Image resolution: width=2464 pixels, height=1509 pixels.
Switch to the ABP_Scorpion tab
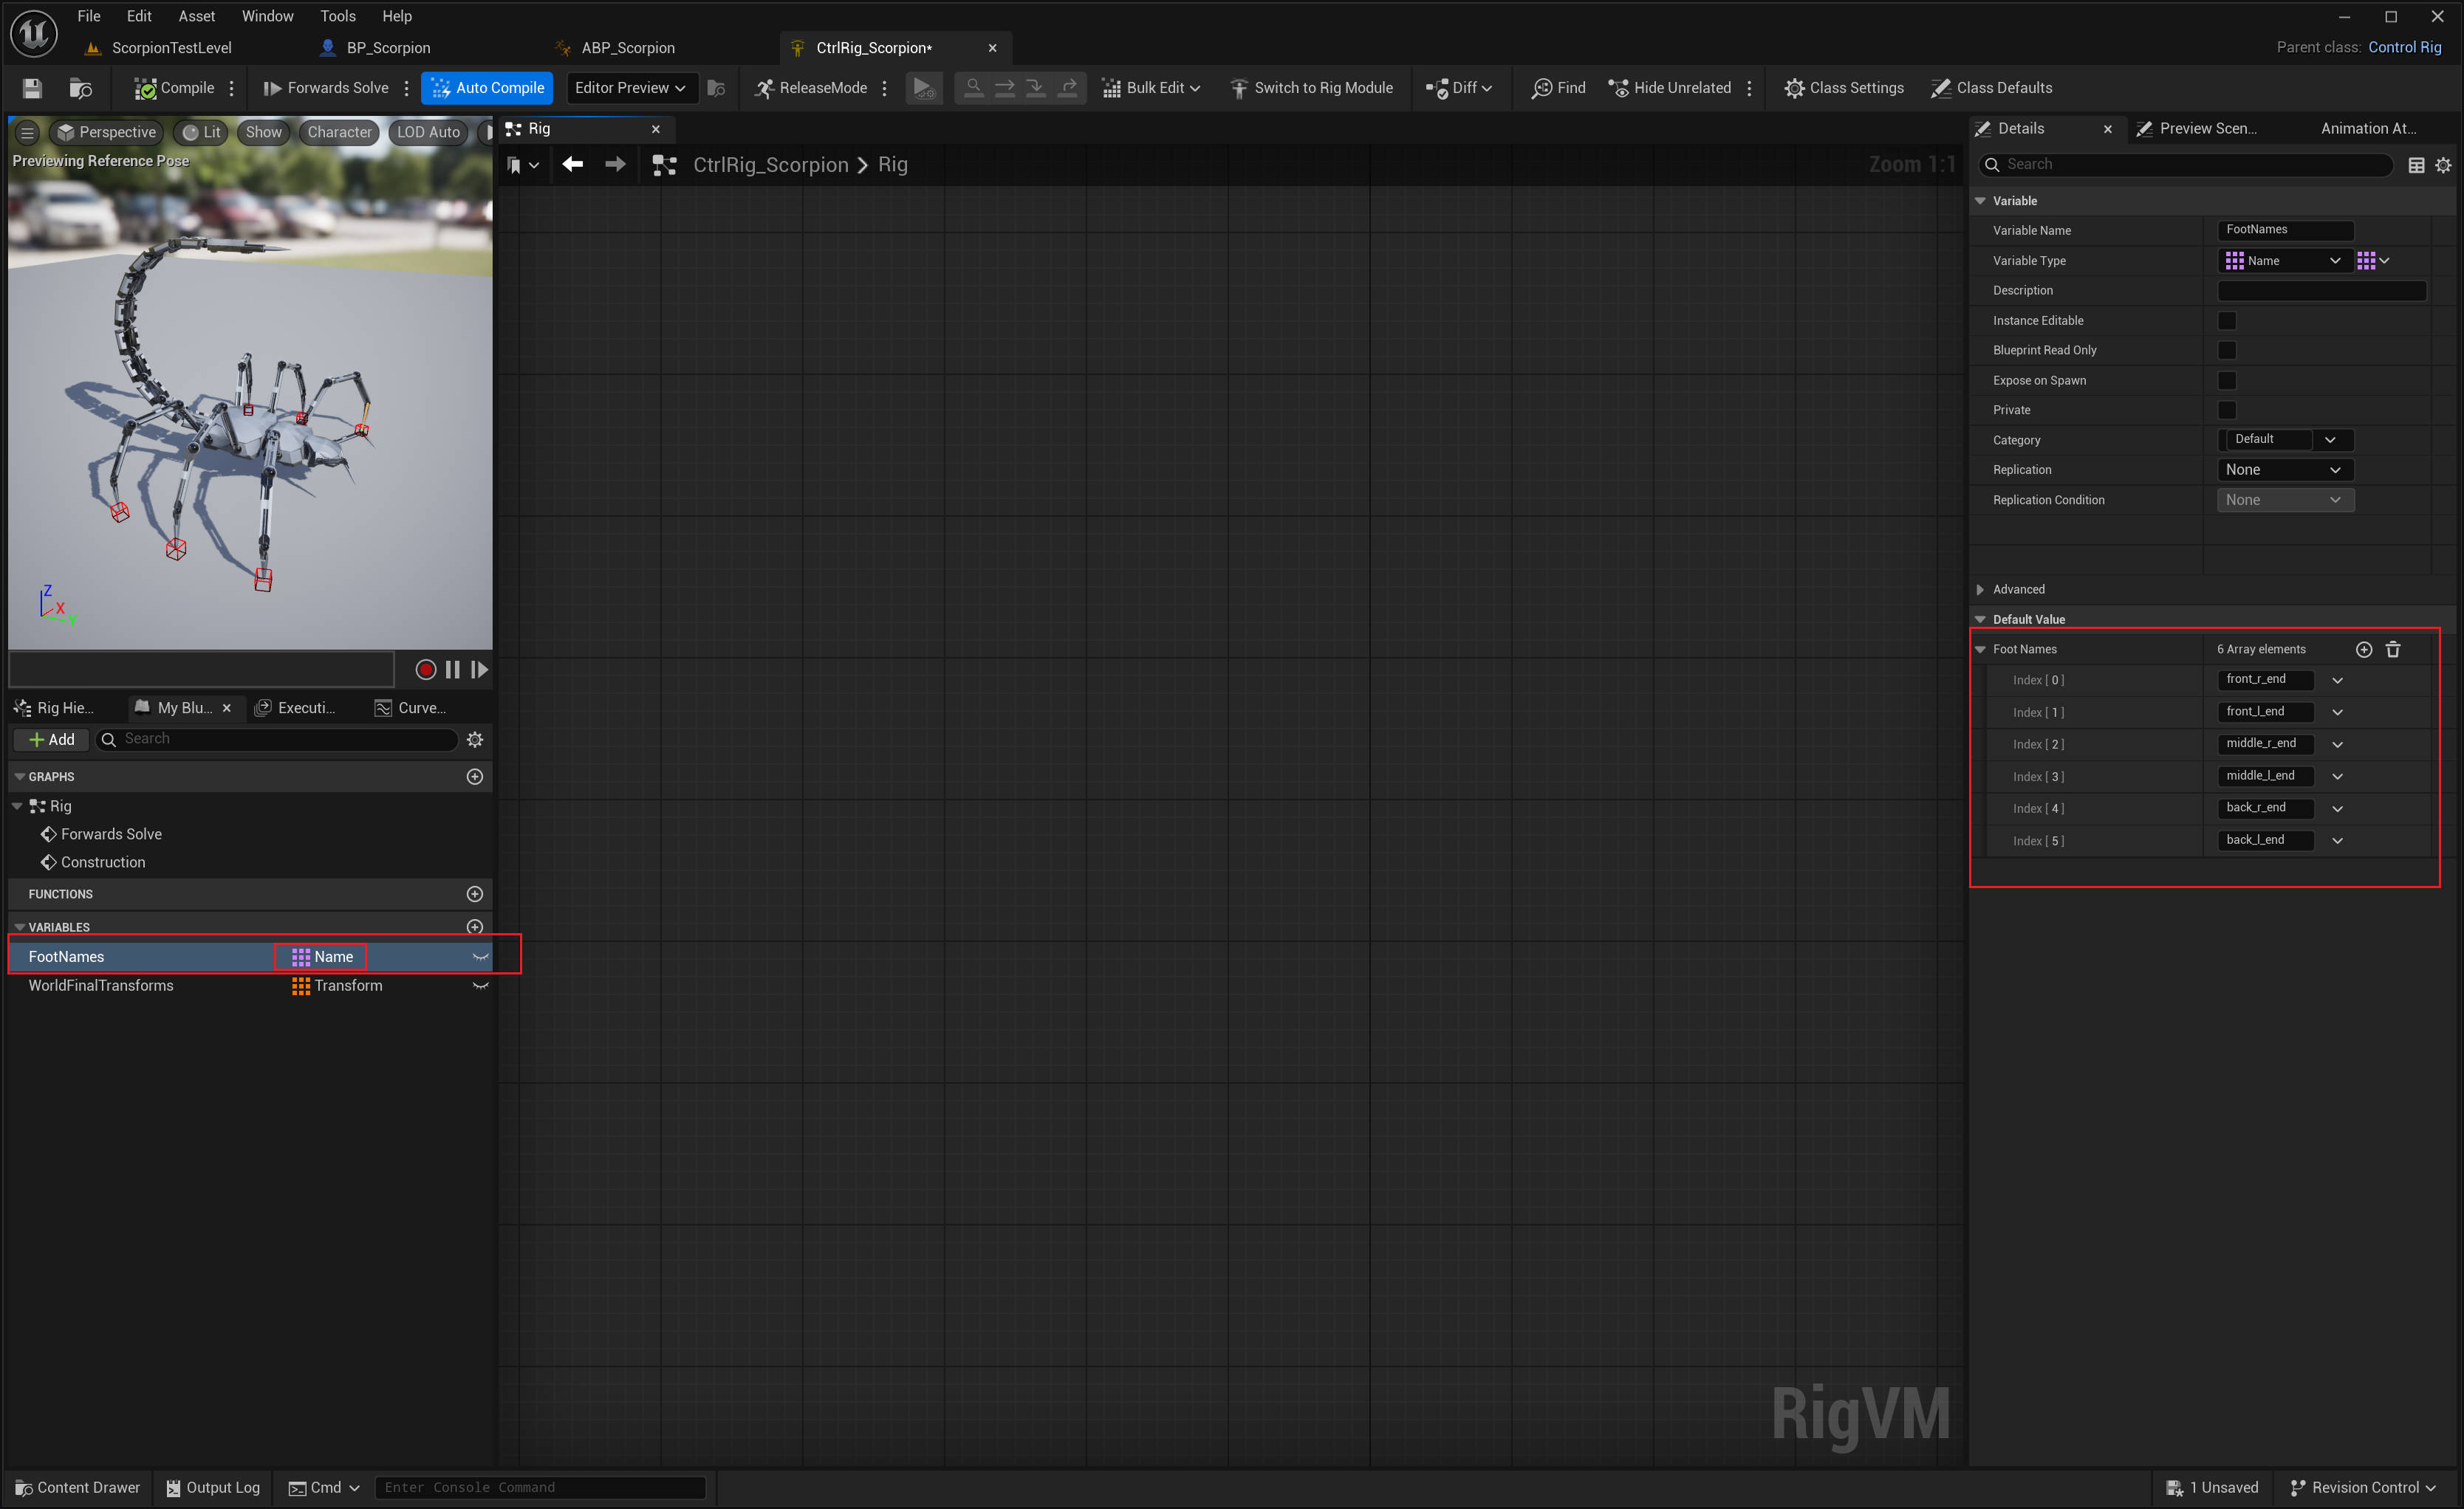click(x=627, y=48)
